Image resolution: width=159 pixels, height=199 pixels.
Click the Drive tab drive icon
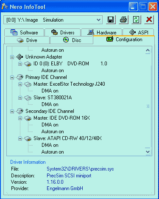(20, 40)
